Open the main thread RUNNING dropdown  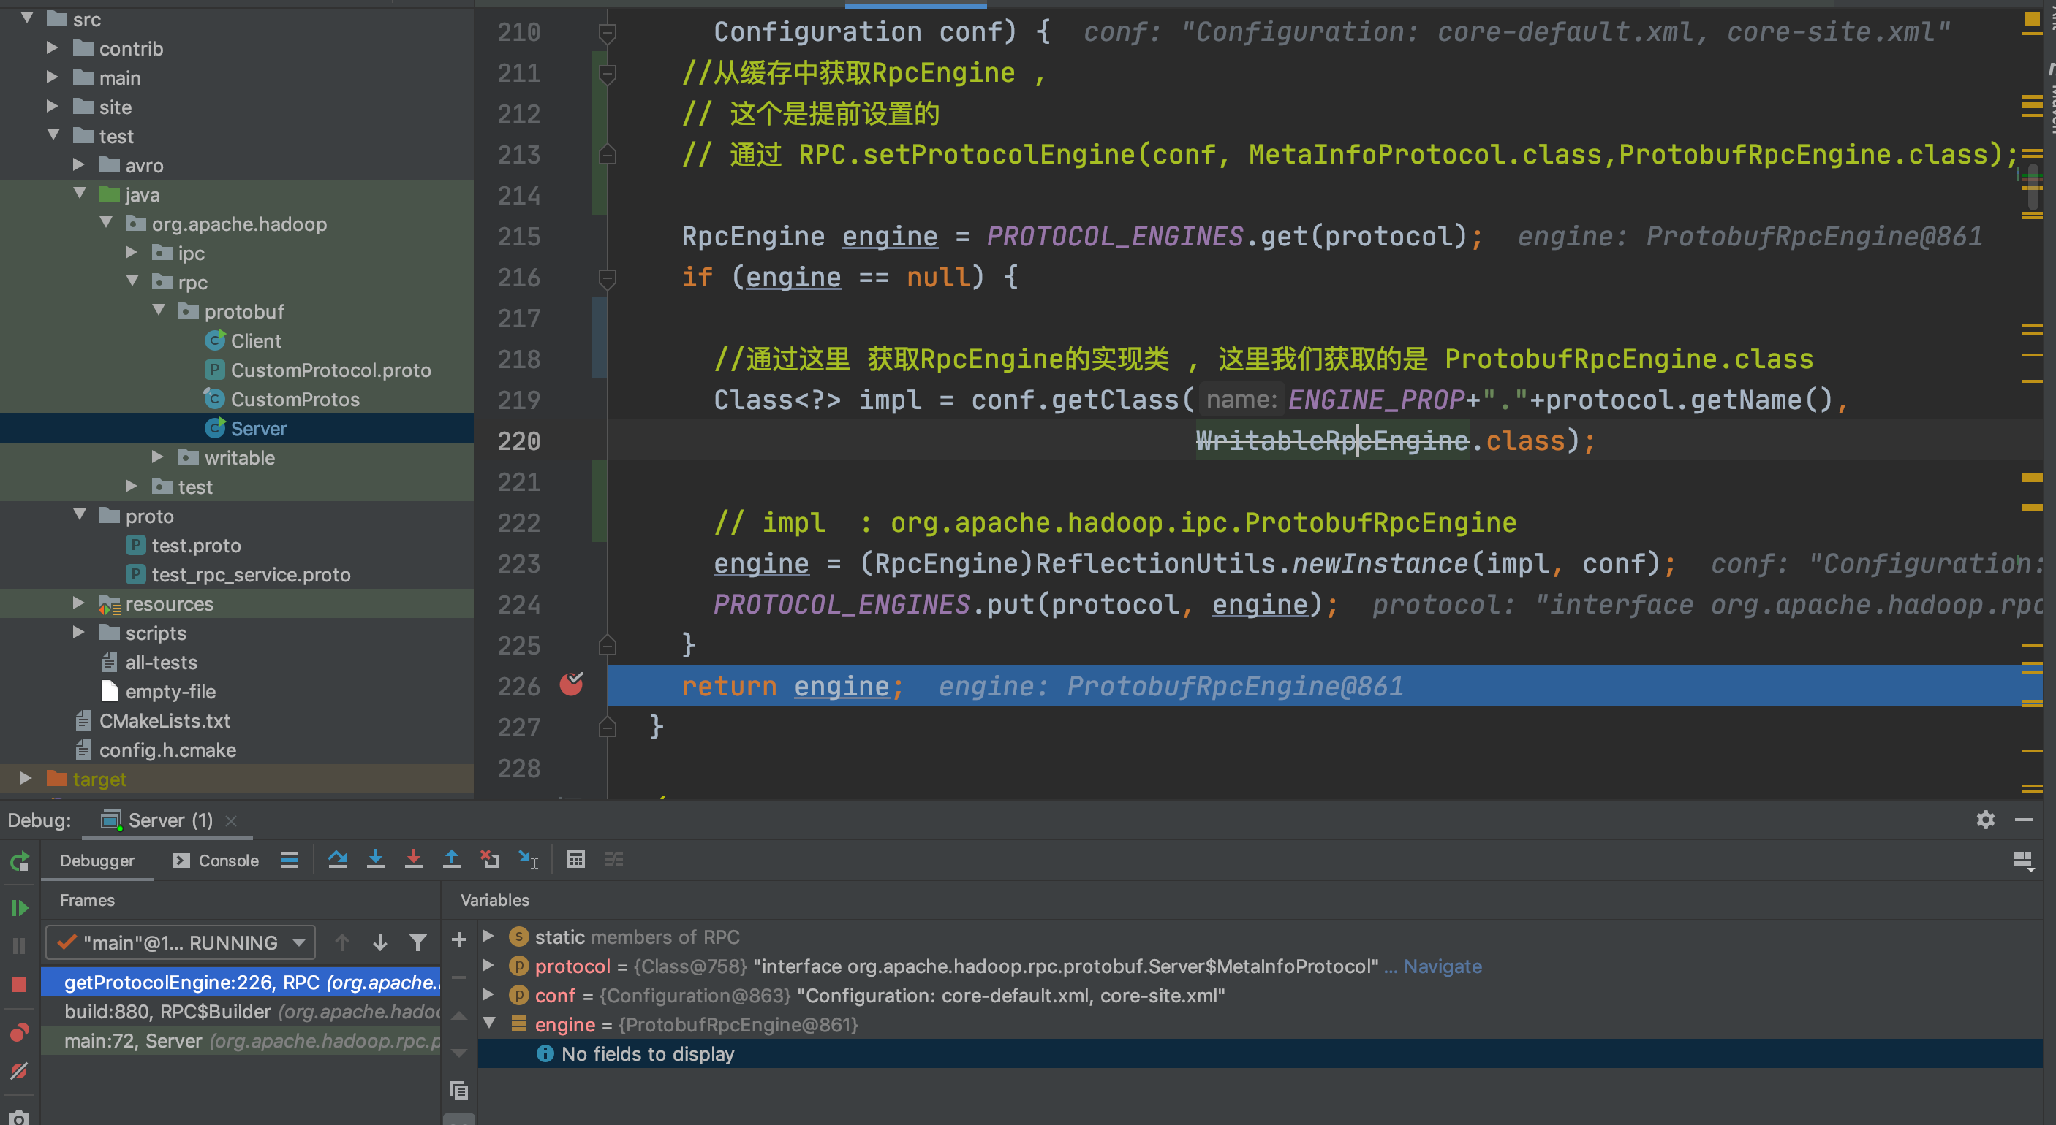click(181, 942)
